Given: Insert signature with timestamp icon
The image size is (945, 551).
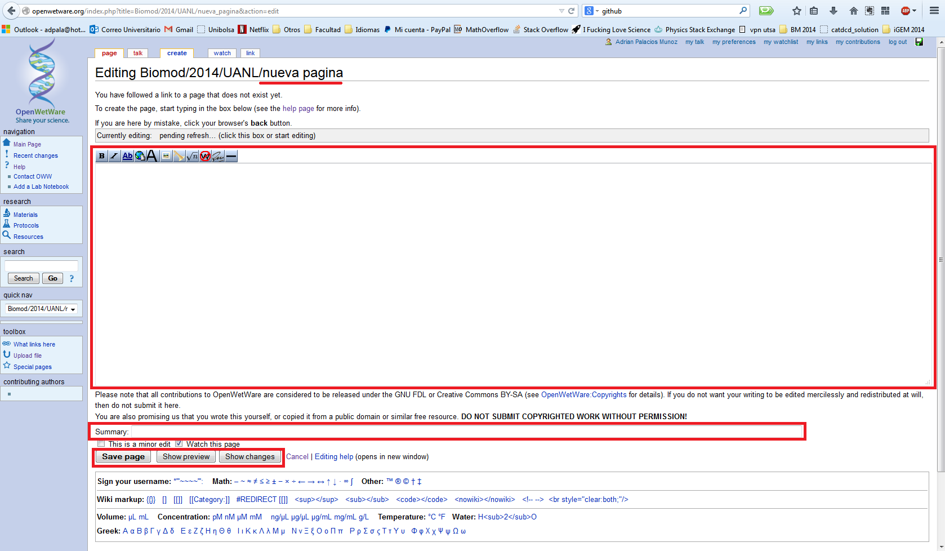Looking at the screenshot, I should click(218, 156).
